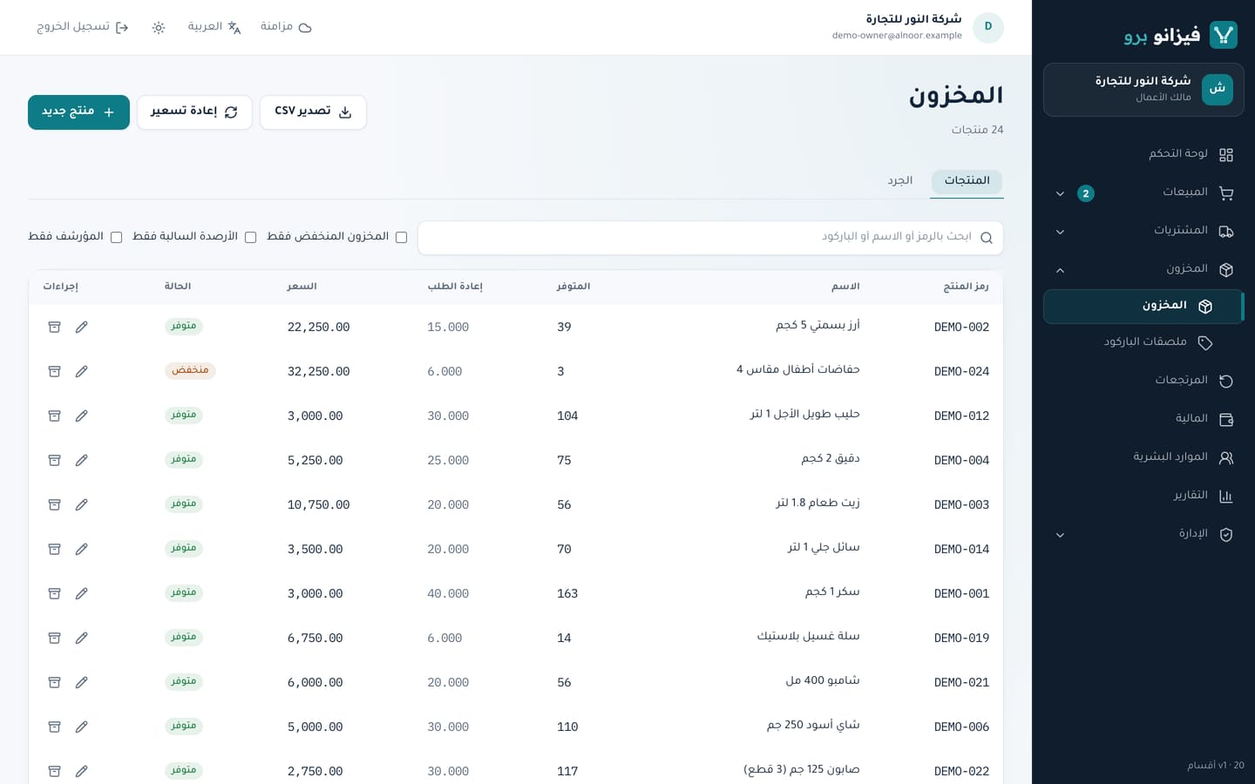Viewport: 1255px width, 784px height.
Task: Edit product DEMO-014 with pencil icon
Action: pos(82,549)
